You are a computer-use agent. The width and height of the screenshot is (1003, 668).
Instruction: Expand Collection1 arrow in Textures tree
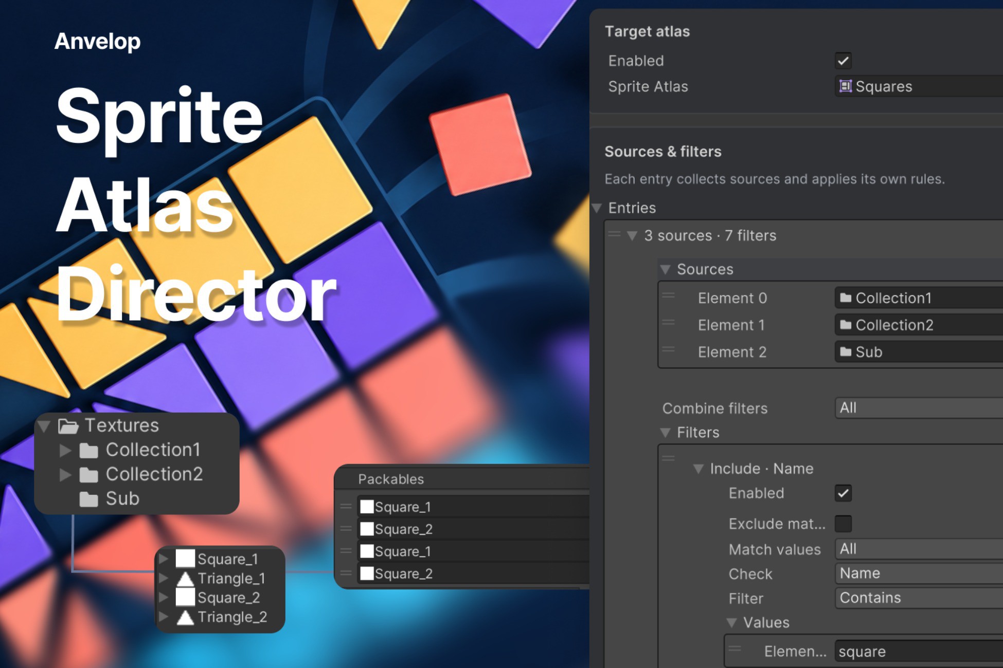65,451
